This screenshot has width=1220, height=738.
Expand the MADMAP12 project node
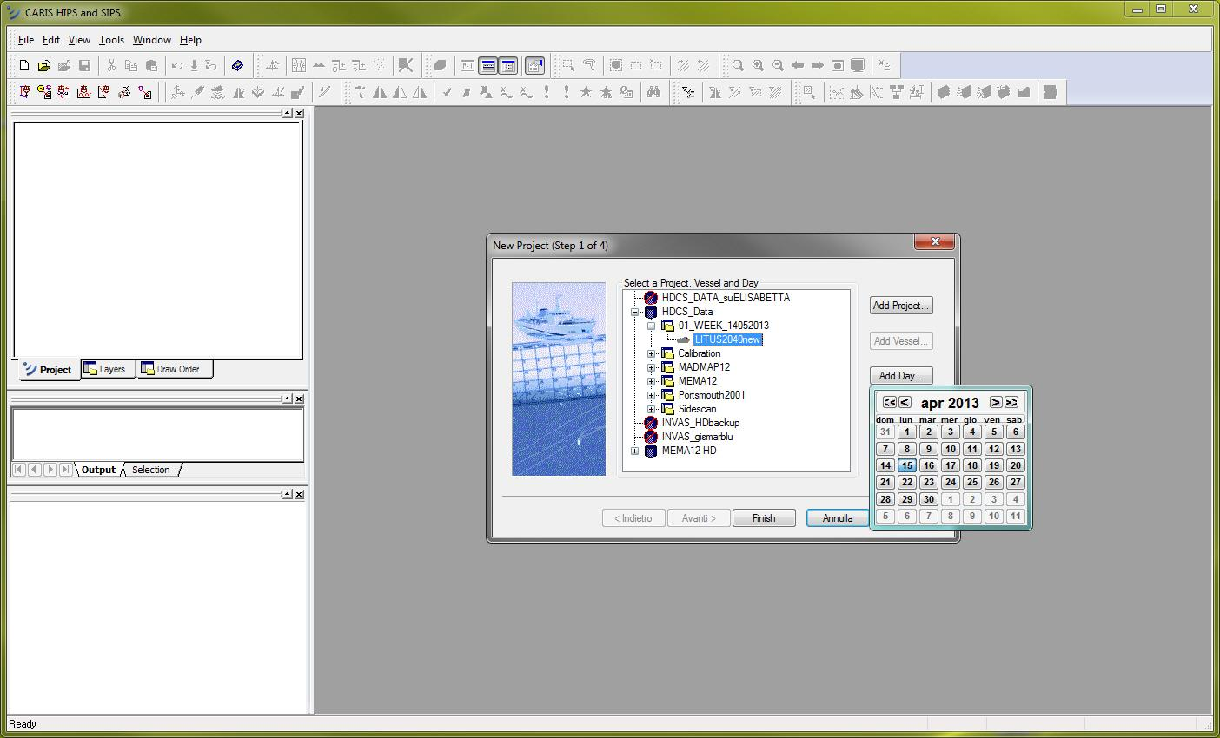(x=651, y=367)
